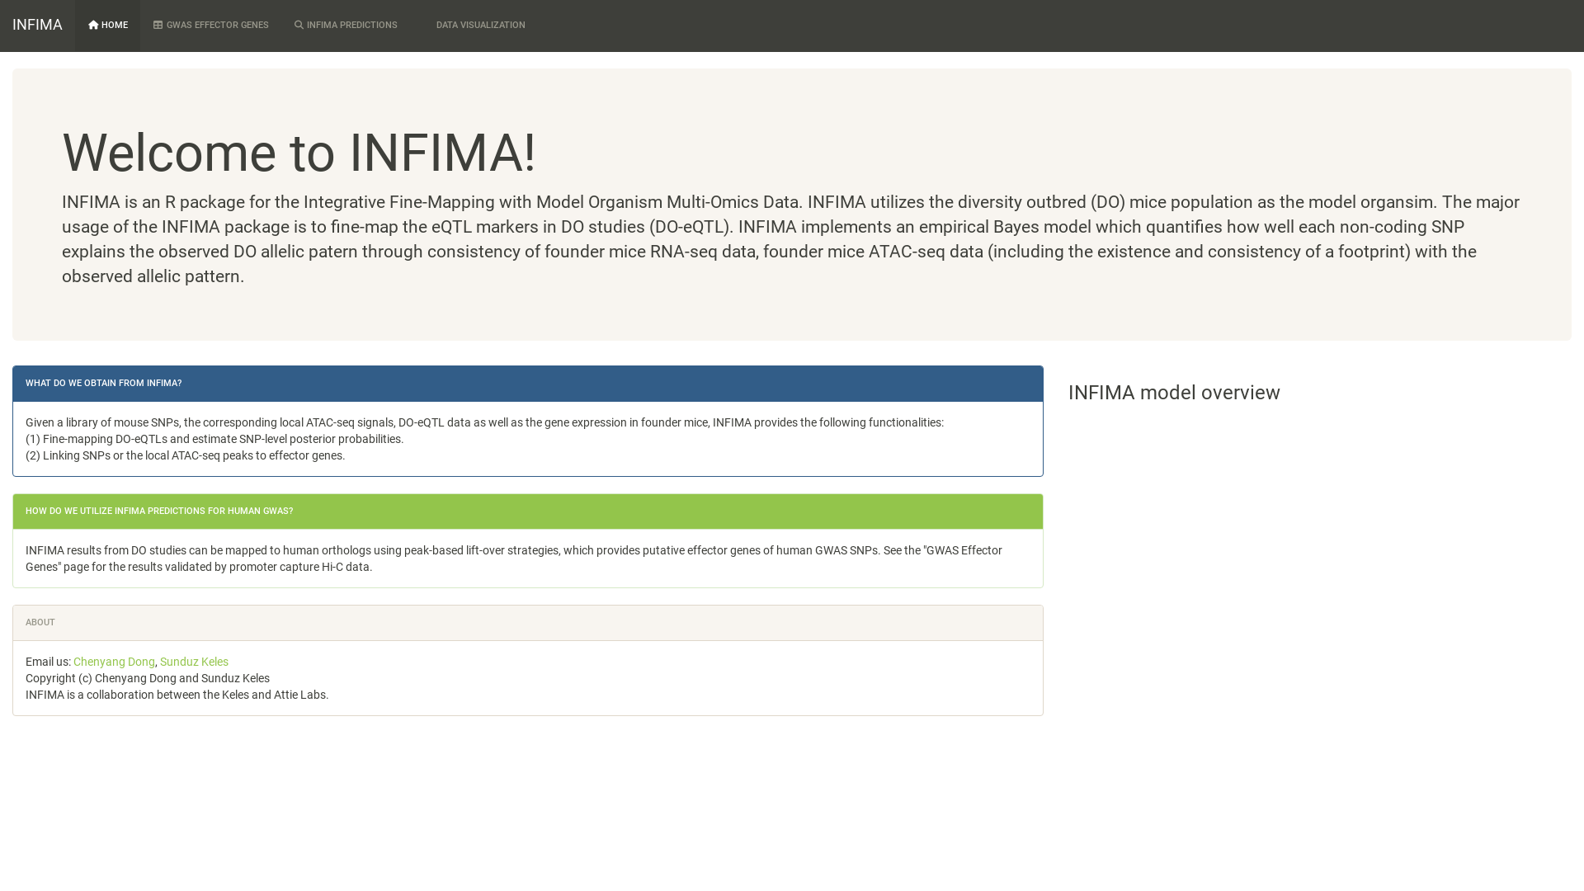
Task: Click 'INFIMA is a collaboration between' line
Action: coord(177,695)
